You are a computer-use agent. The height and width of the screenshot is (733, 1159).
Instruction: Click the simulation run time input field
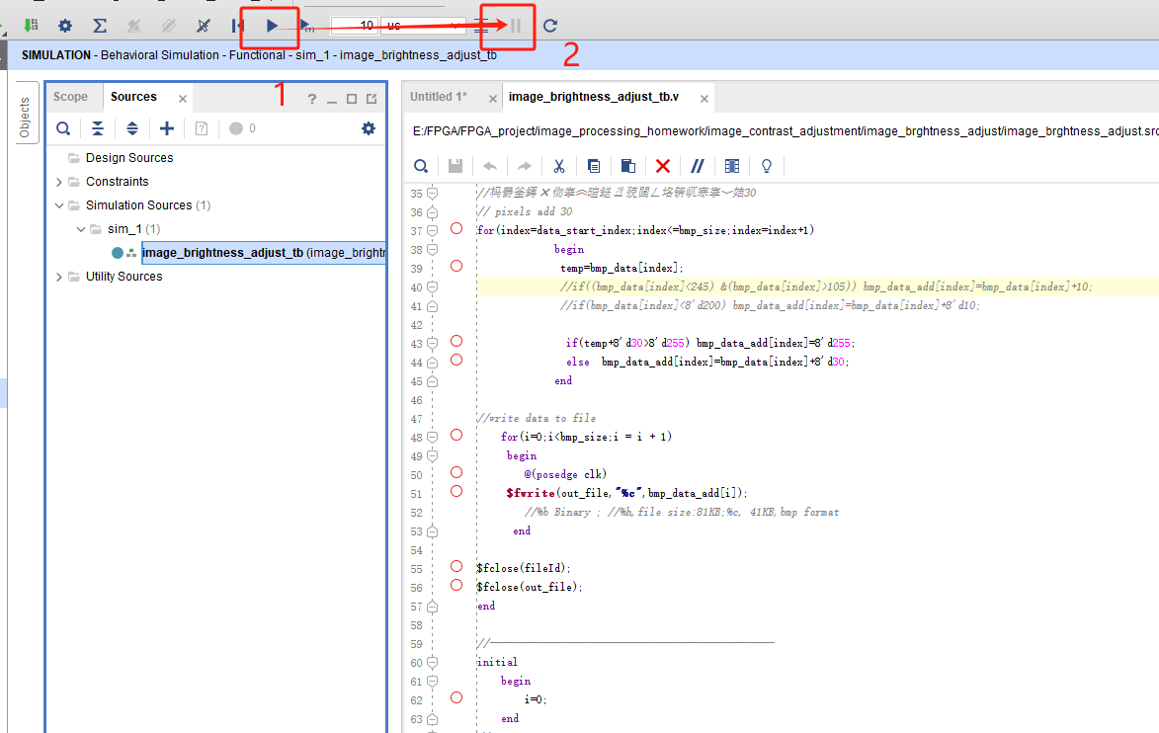pyautogui.click(x=354, y=26)
